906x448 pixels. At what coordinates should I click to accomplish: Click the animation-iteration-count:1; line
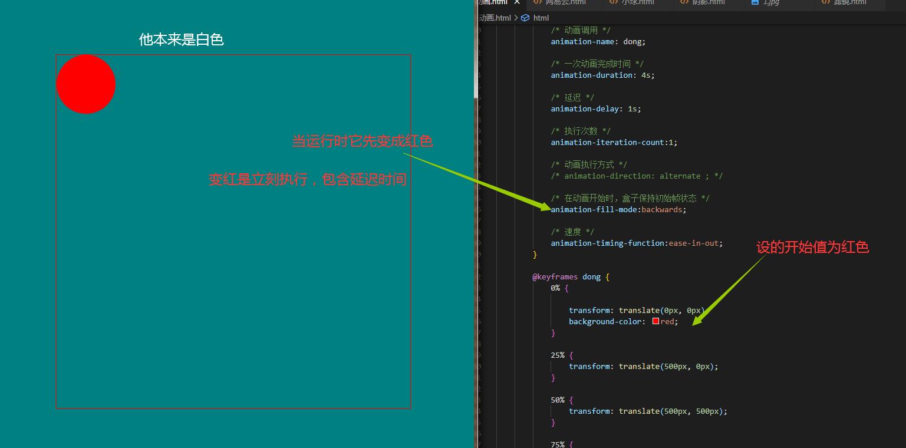(614, 142)
